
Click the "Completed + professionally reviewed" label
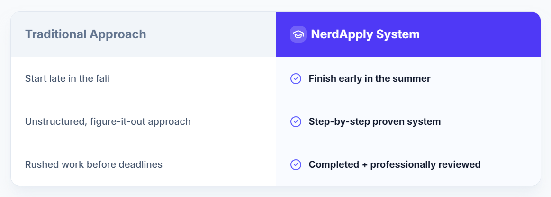click(394, 164)
